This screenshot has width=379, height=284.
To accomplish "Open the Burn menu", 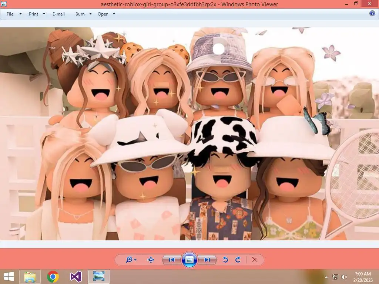I will (80, 14).
